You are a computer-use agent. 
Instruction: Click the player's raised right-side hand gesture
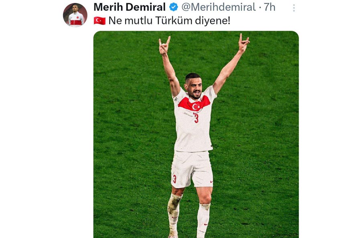click(x=243, y=43)
